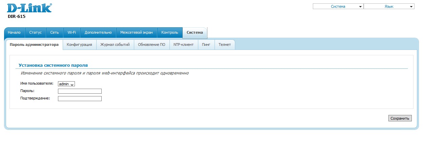The height and width of the screenshot is (148, 424).
Task: Open the Пинг subtab
Action: click(x=206, y=45)
